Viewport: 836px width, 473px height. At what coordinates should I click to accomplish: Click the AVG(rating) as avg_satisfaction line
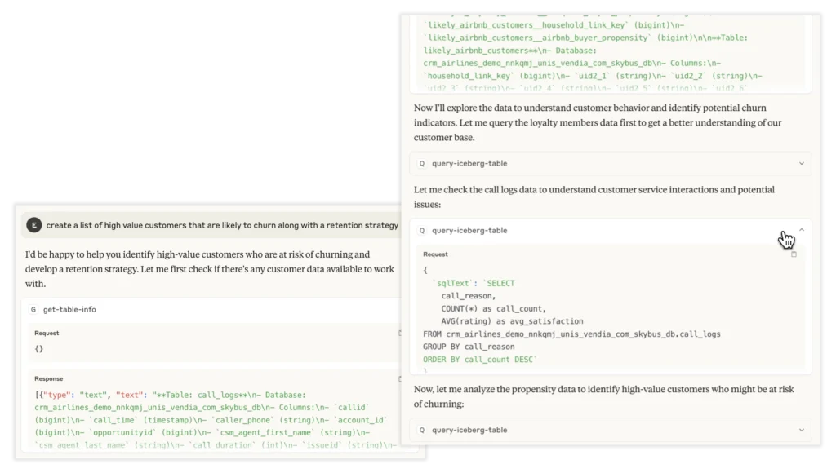click(512, 321)
